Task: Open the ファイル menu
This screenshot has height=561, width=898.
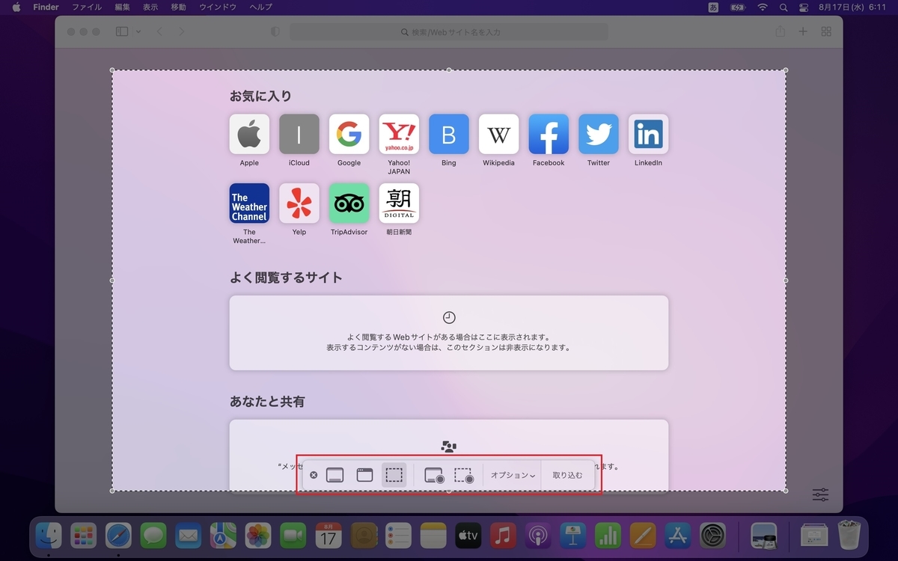Action: click(x=87, y=7)
